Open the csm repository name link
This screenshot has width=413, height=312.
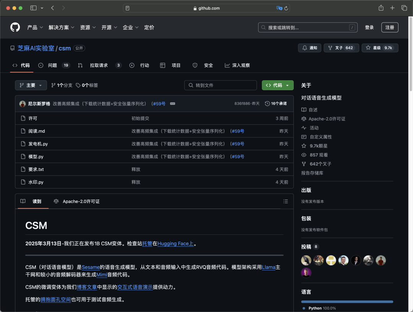65,49
